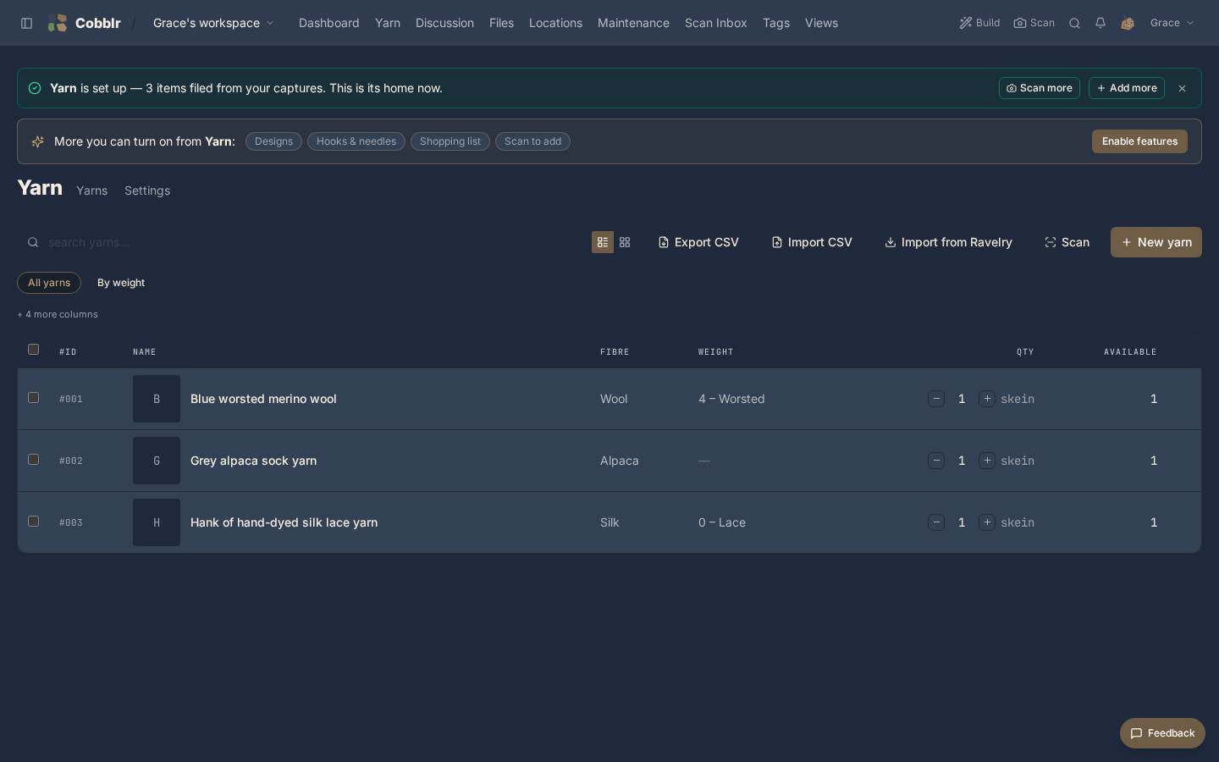Click Import CSV
1219x762 pixels.
click(x=812, y=242)
